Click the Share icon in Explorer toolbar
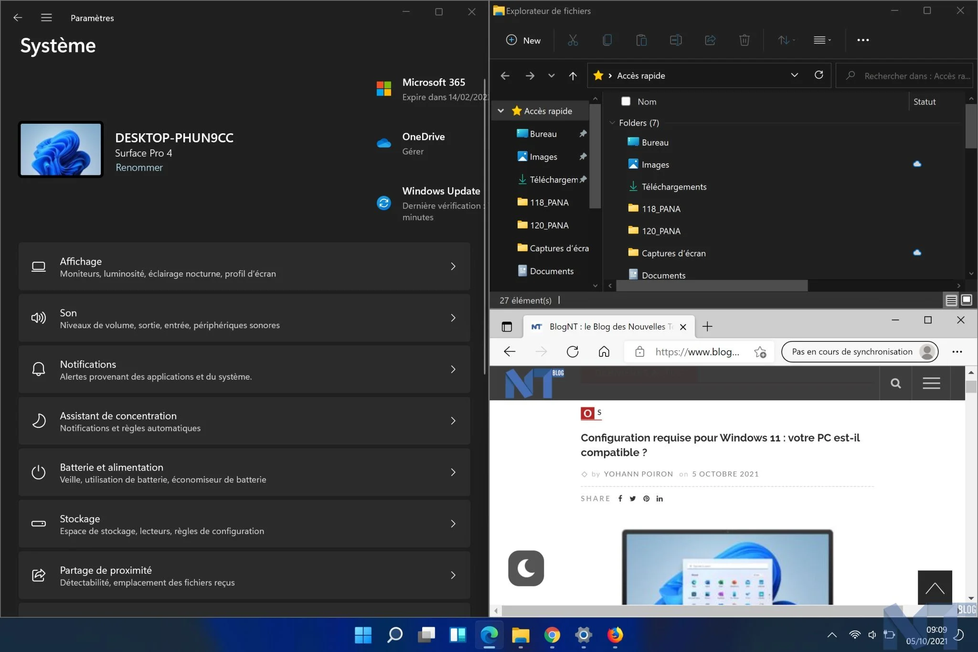Image resolution: width=978 pixels, height=652 pixels. [710, 40]
